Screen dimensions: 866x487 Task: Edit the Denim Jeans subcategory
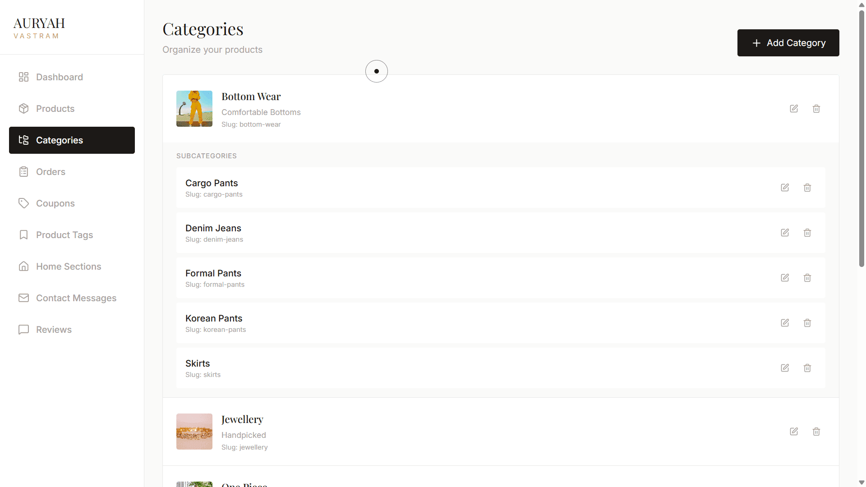785,233
